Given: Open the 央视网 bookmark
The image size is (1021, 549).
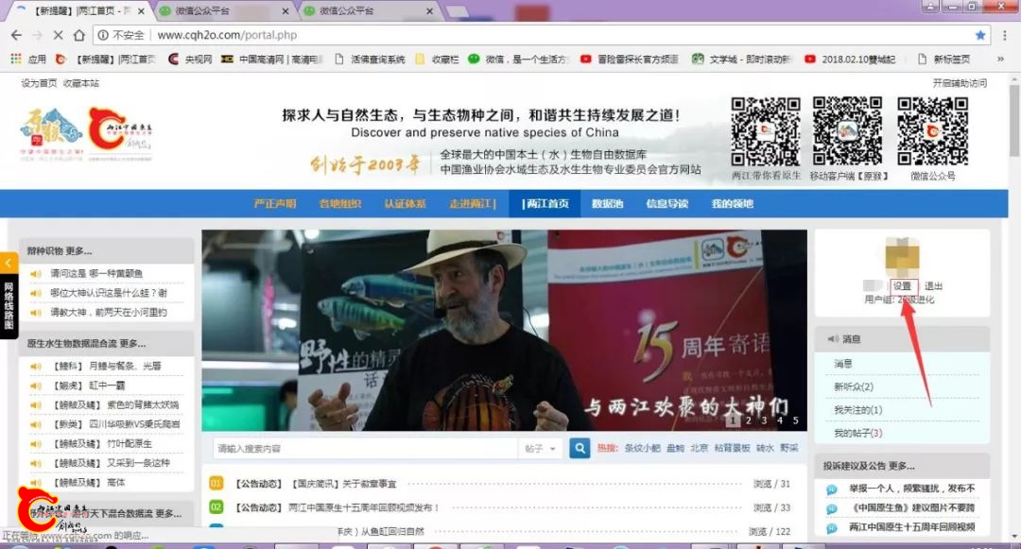Looking at the screenshot, I should [190, 60].
